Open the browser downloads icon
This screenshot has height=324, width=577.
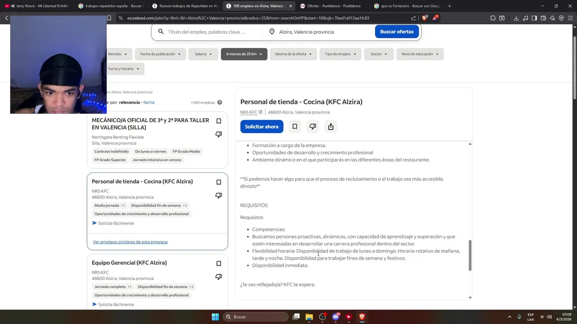click(516, 18)
